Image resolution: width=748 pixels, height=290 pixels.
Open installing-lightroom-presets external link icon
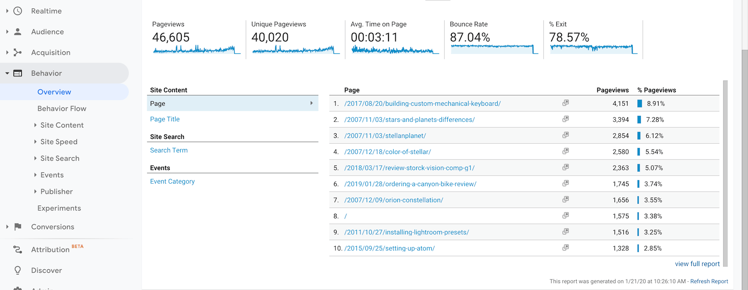click(565, 232)
